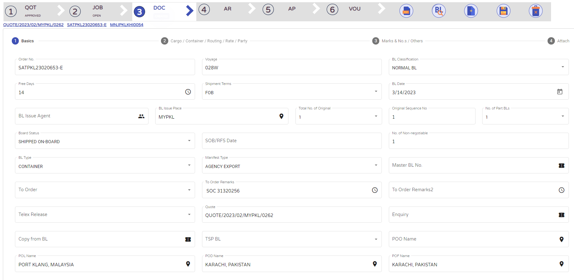Open the BL Classification dropdown
The width and height of the screenshot is (574, 280).
pos(563,67)
